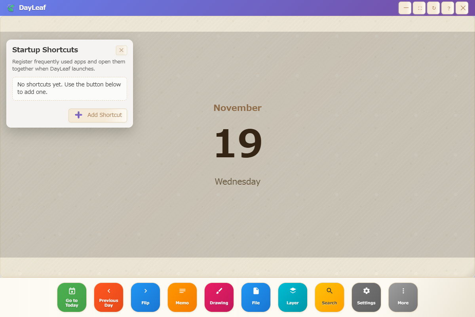Click the DayLeaf leaf logo

[11, 8]
